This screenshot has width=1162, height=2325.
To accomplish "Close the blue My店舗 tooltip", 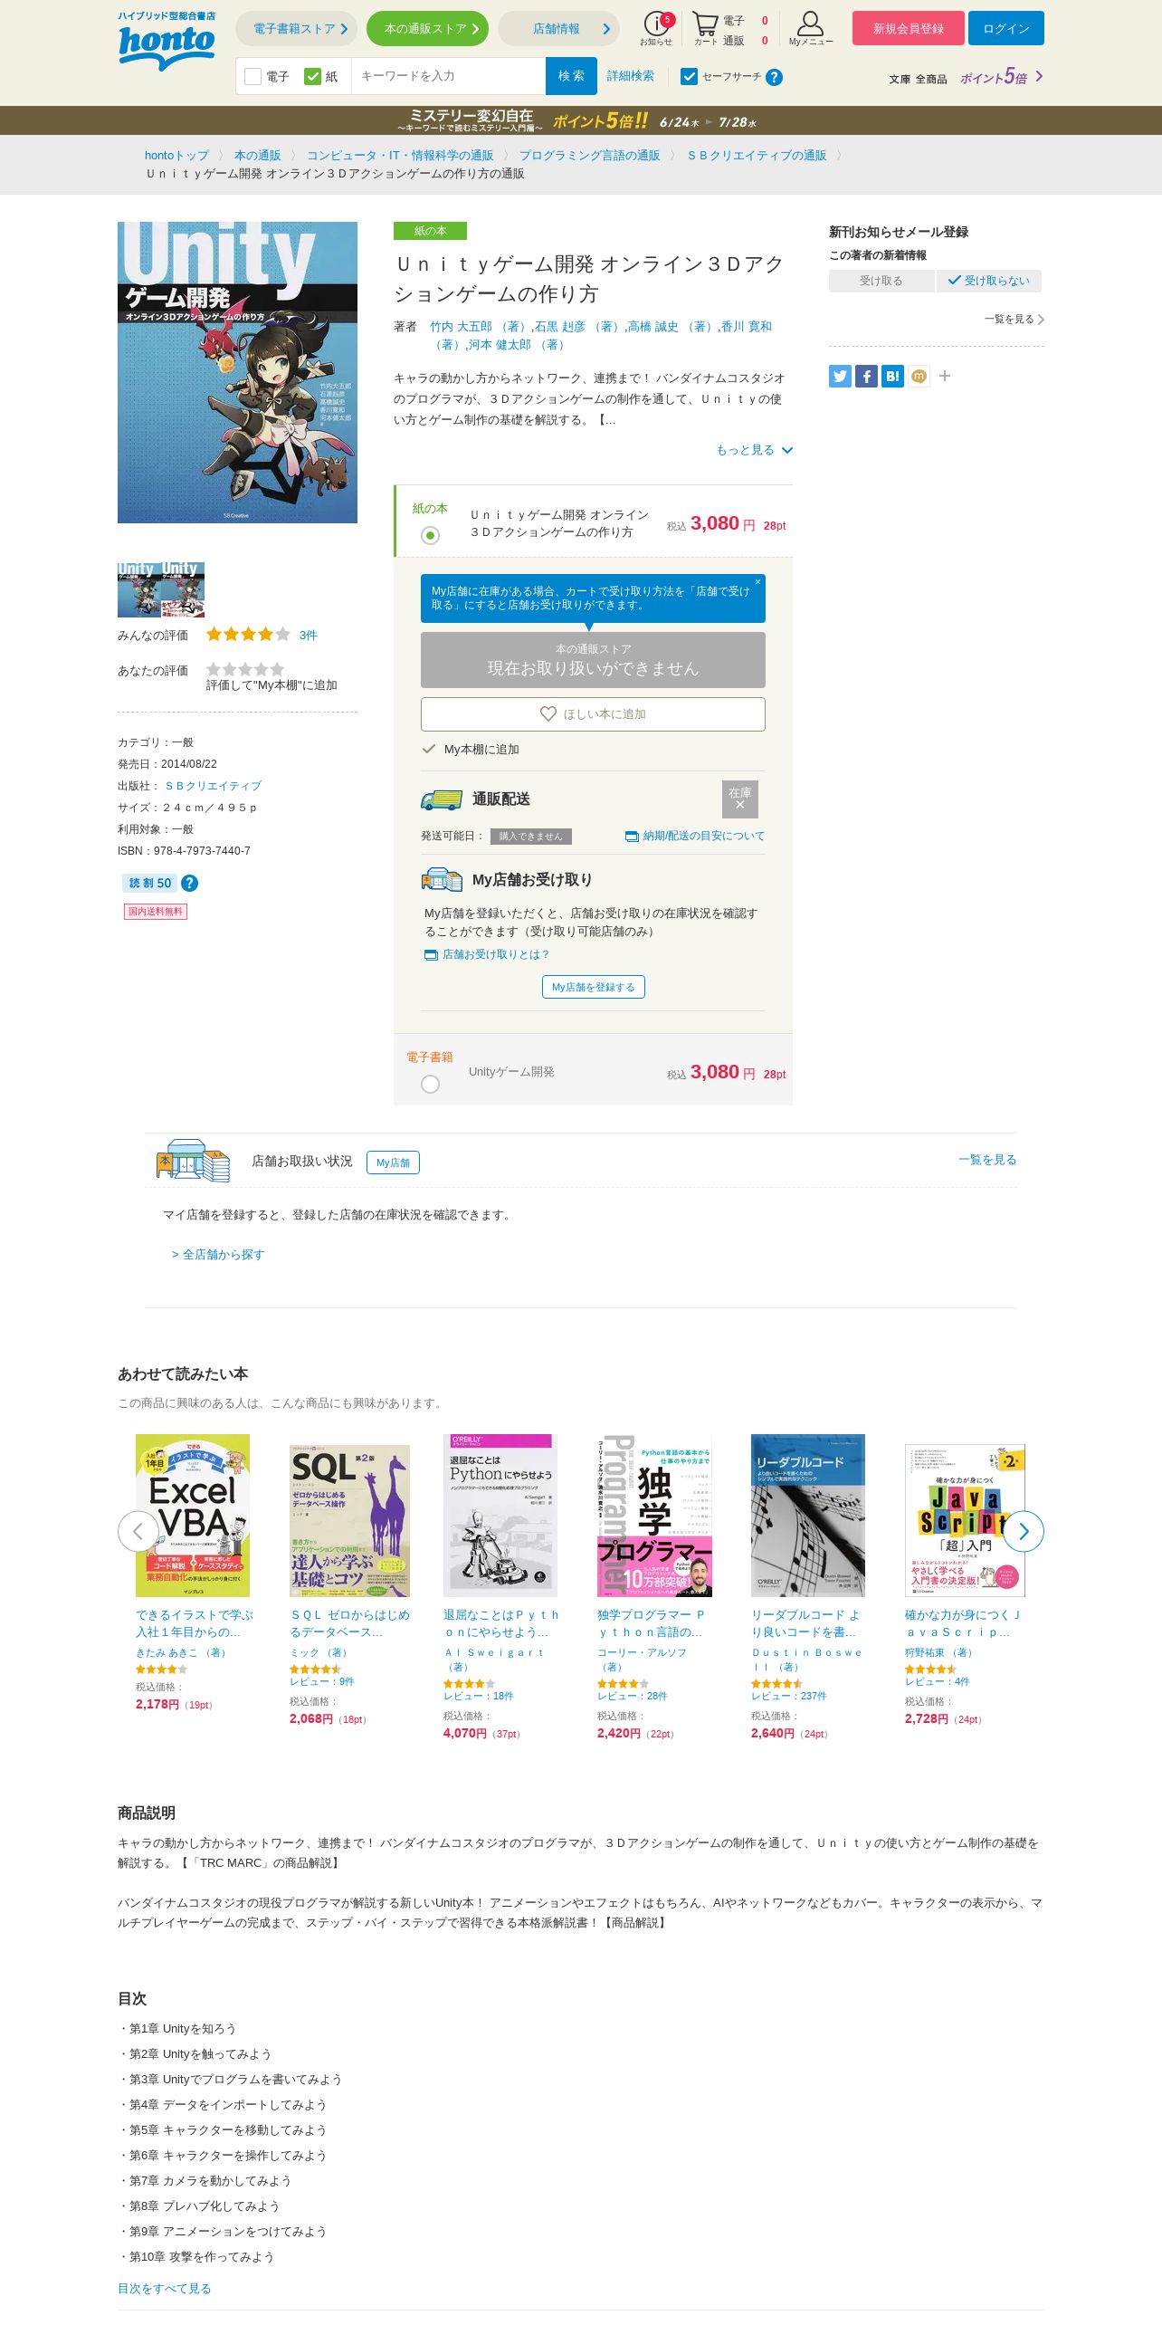I will coord(757,582).
